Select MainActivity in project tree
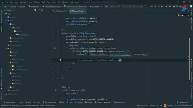The height and width of the screenshot is (108, 193). pyautogui.click(x=24, y=35)
